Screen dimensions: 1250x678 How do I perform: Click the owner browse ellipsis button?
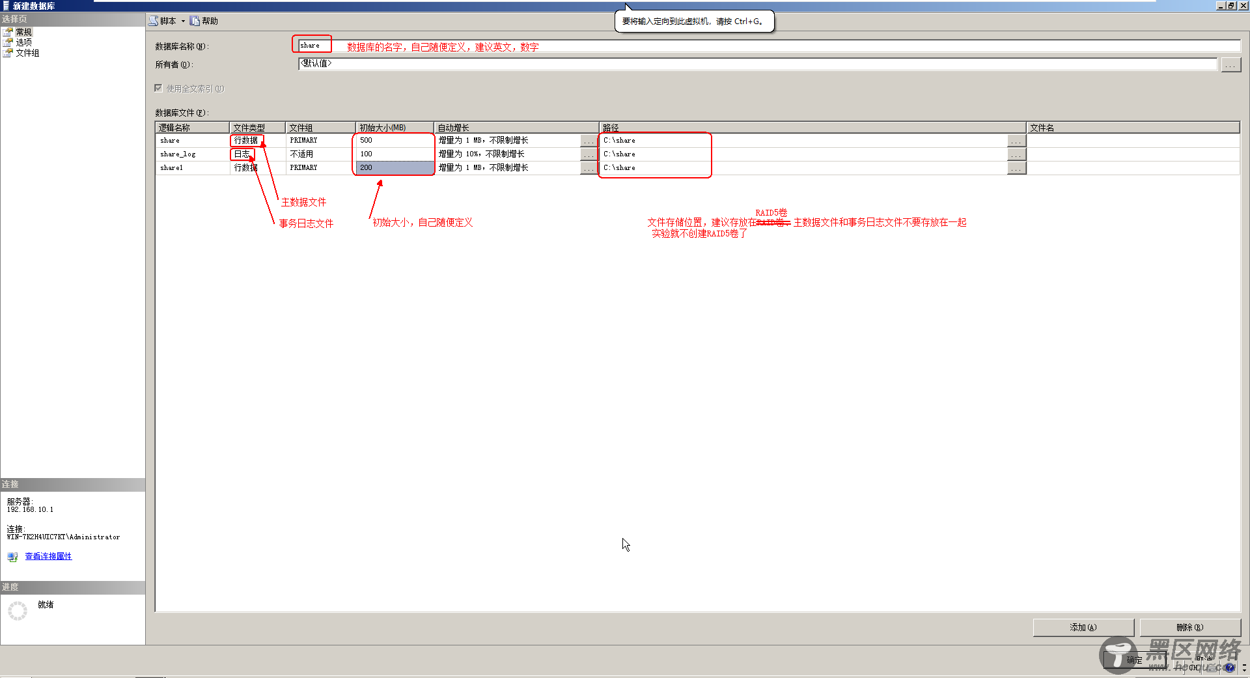pos(1230,64)
